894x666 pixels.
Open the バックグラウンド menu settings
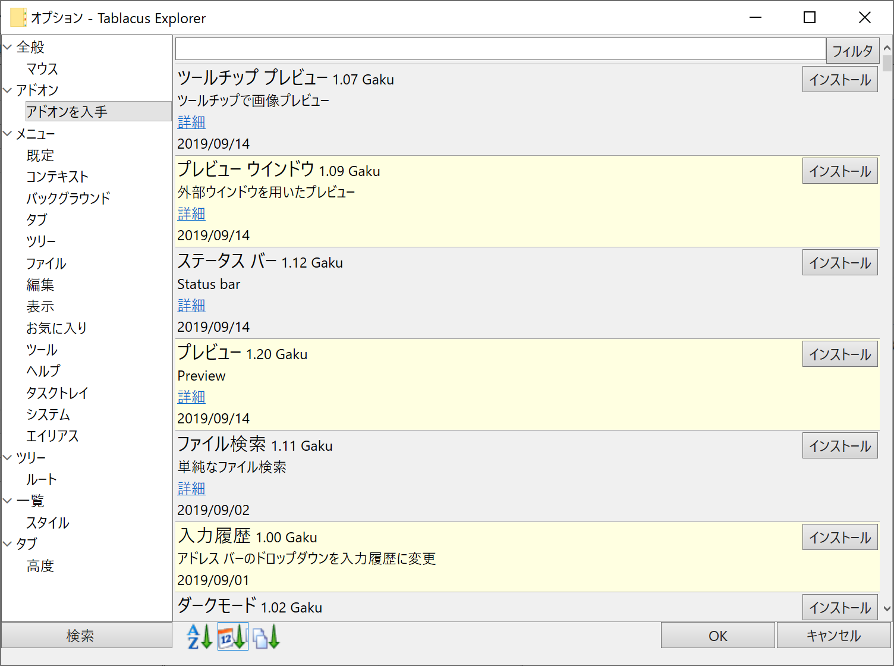coord(68,198)
